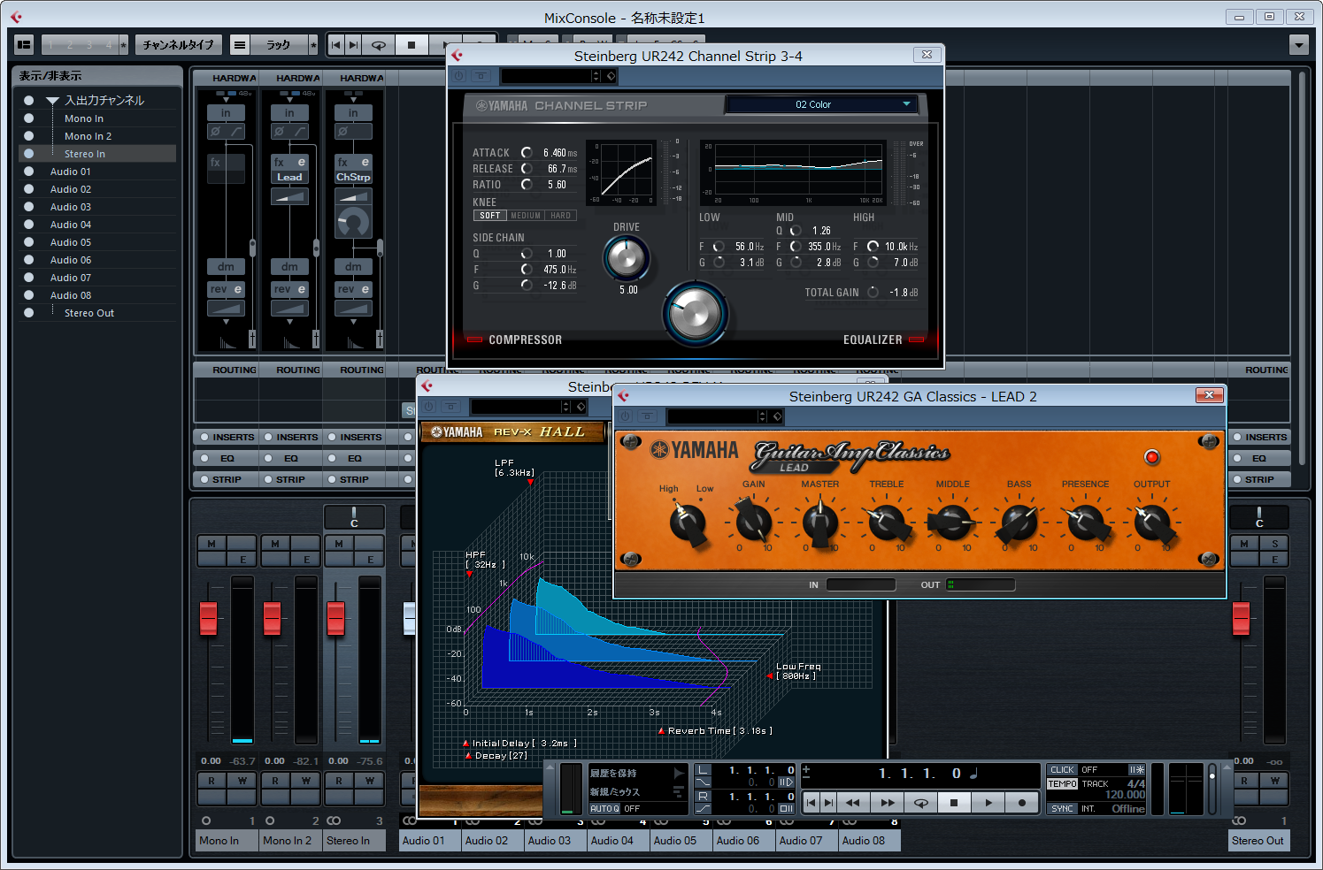Open preset management icon in GA Classics window

click(x=778, y=416)
